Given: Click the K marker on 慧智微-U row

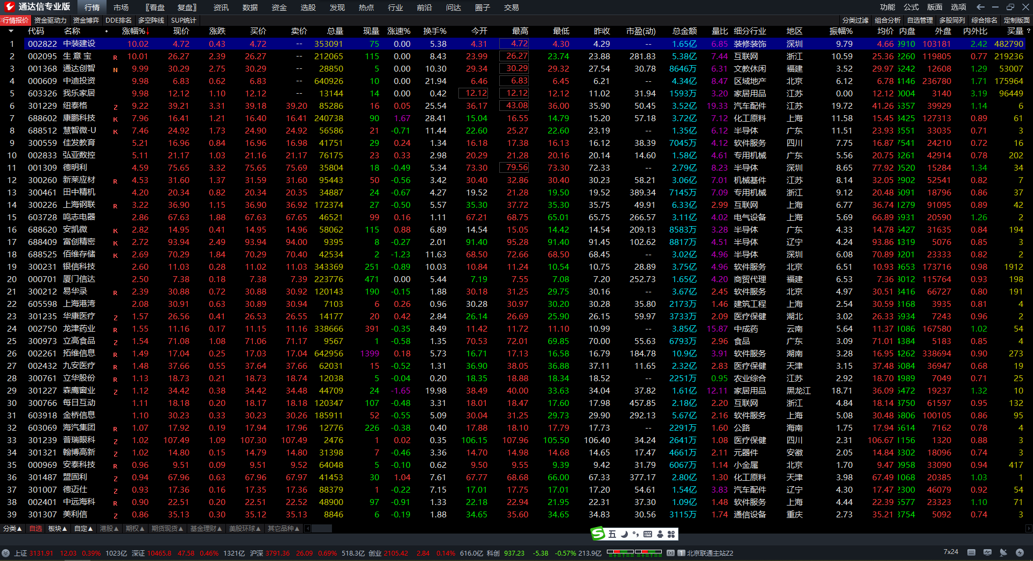Looking at the screenshot, I should click(115, 131).
